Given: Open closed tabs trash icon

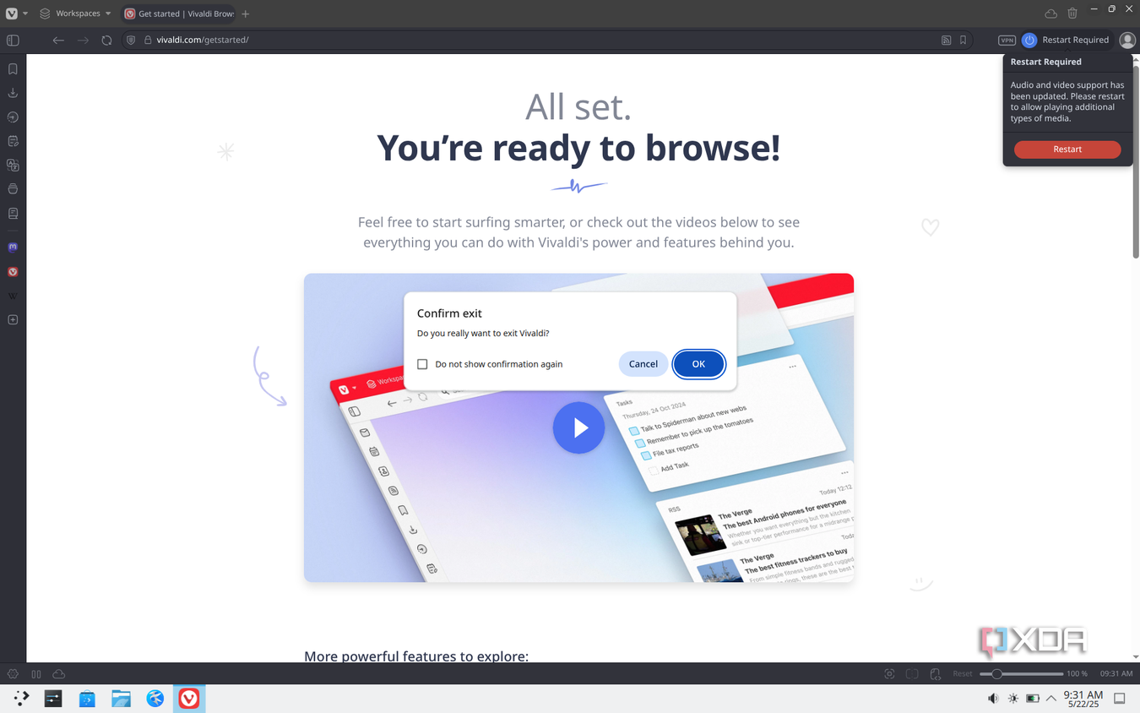Looking at the screenshot, I should [1072, 14].
